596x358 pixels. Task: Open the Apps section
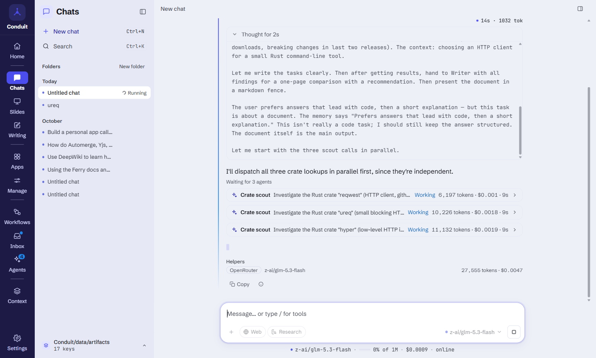(x=17, y=161)
